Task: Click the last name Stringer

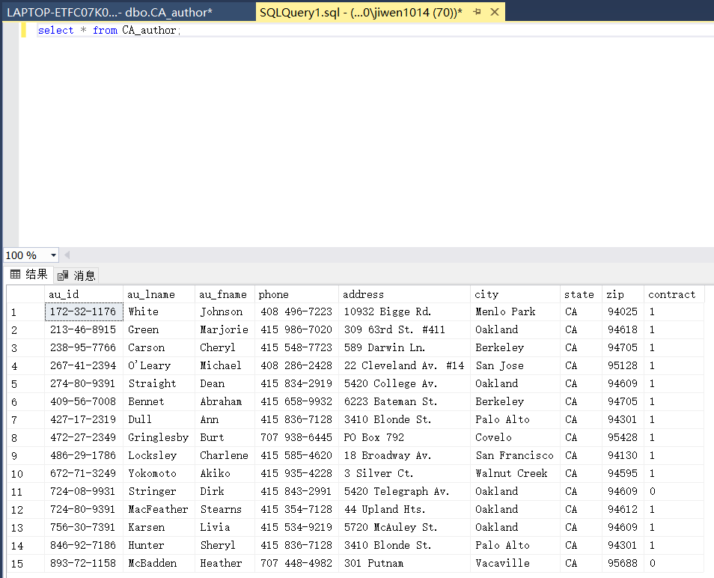Action: (x=152, y=491)
